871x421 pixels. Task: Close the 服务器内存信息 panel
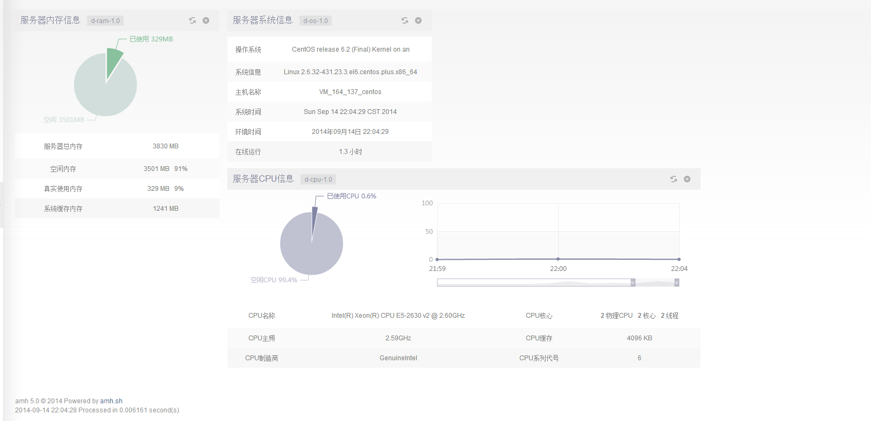click(x=206, y=20)
